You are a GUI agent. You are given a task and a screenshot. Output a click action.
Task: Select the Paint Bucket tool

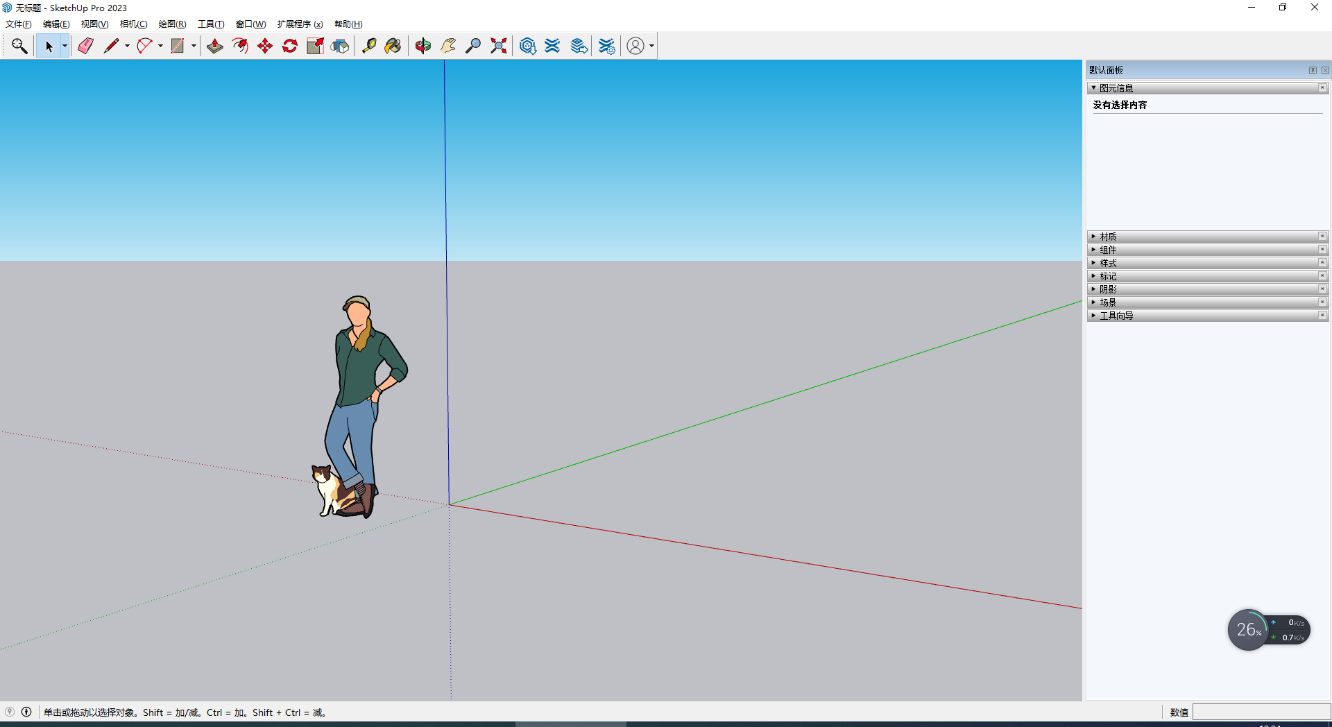tap(393, 46)
